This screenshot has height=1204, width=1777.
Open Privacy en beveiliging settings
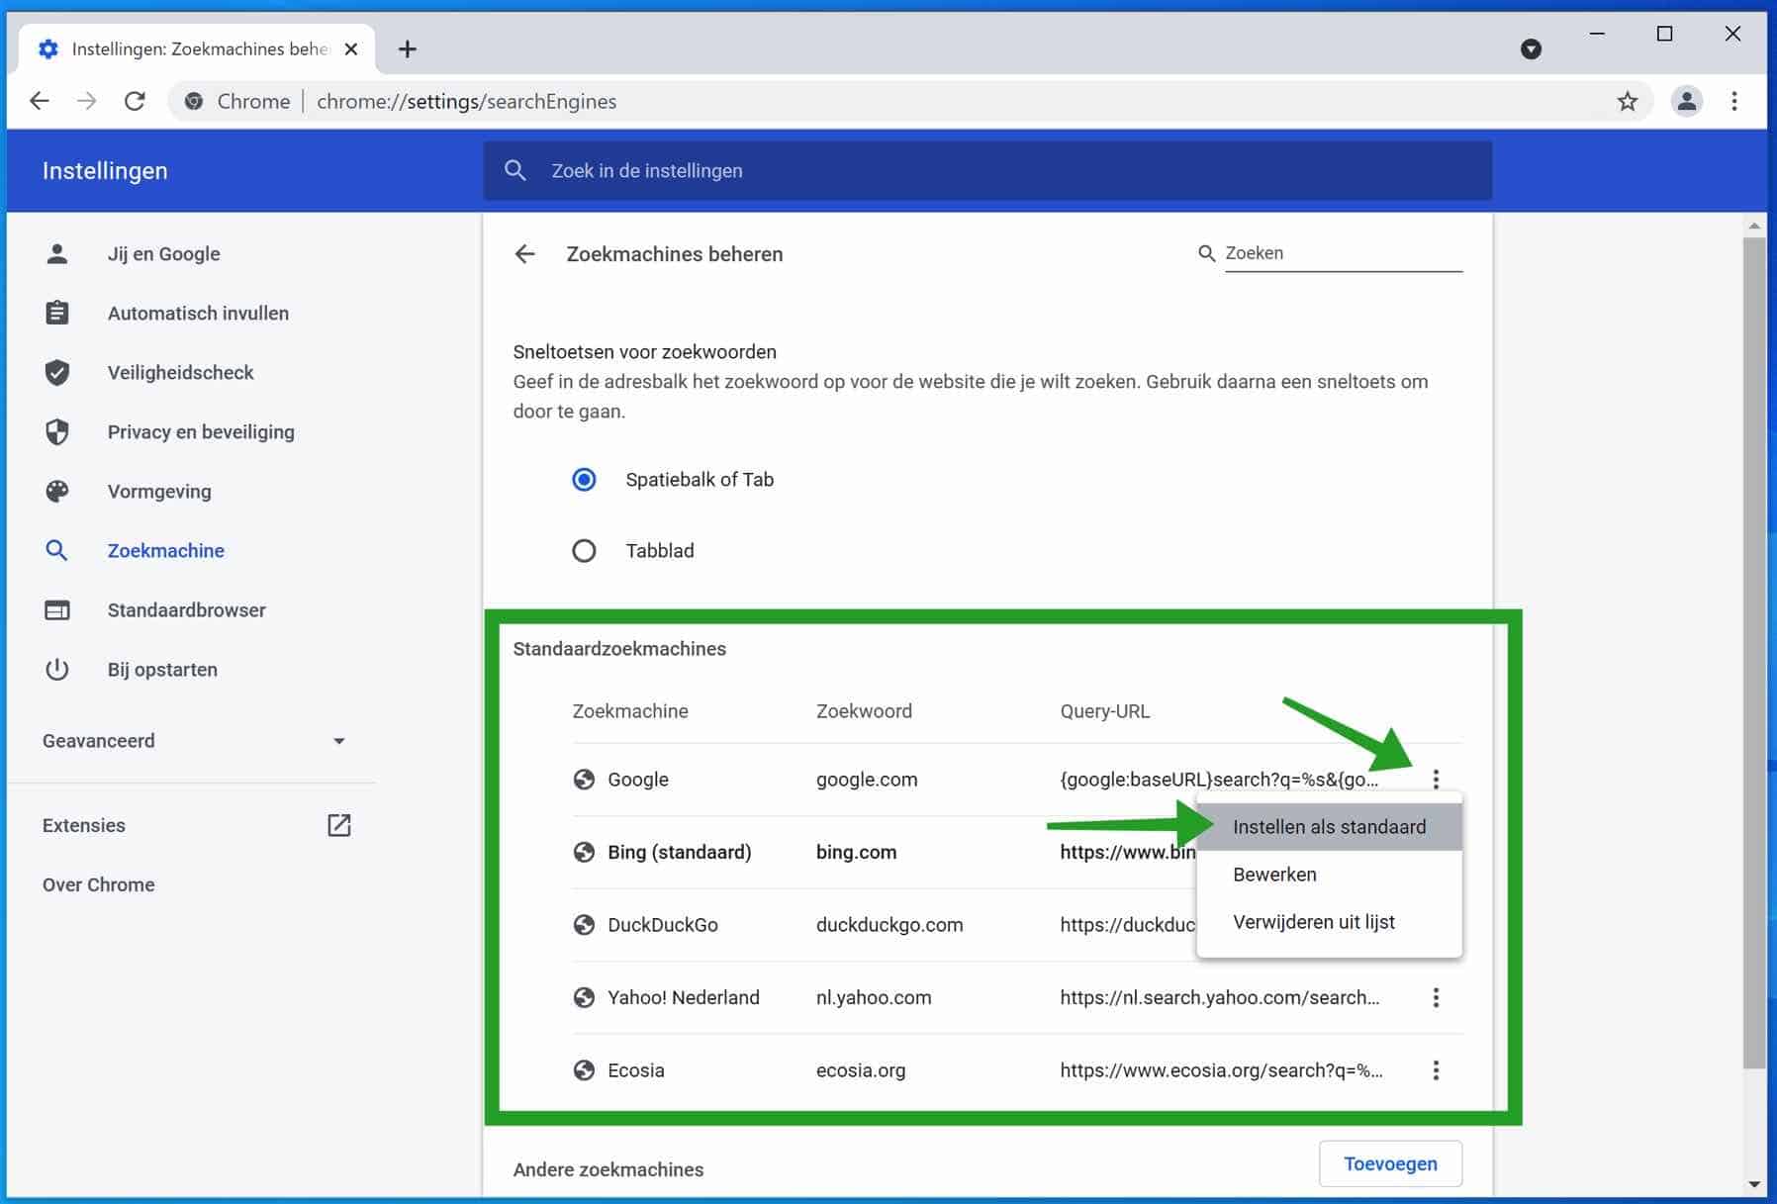coord(201,432)
